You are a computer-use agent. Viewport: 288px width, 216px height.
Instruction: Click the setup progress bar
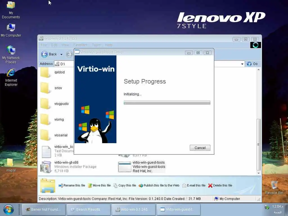point(167,102)
